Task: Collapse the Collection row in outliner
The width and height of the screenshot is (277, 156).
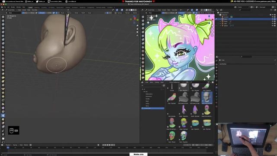Action: point(219,15)
